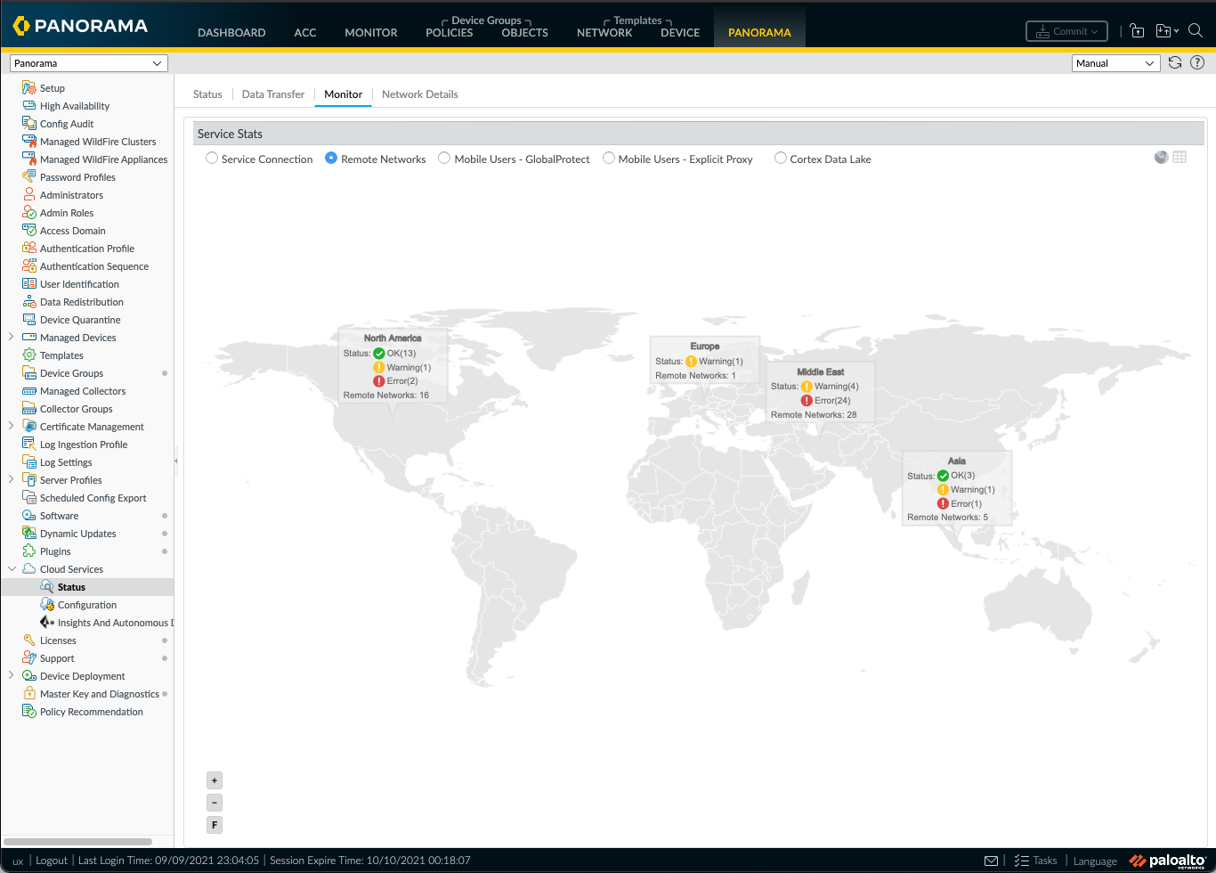Go to the DASHBOARD tab
This screenshot has width=1216, height=873.
(x=231, y=32)
